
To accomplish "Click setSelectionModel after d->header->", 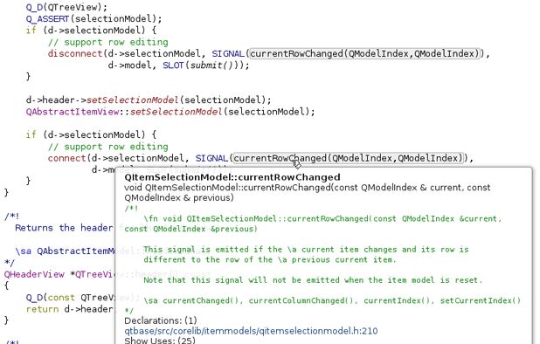I will pos(132,100).
